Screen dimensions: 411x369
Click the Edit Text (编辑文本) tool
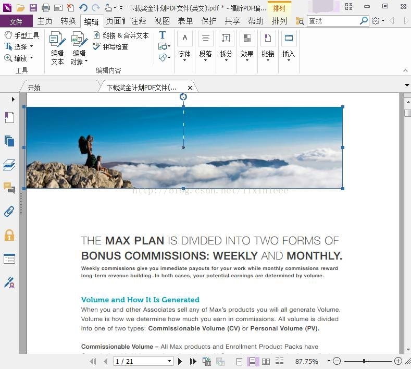[x=57, y=48]
